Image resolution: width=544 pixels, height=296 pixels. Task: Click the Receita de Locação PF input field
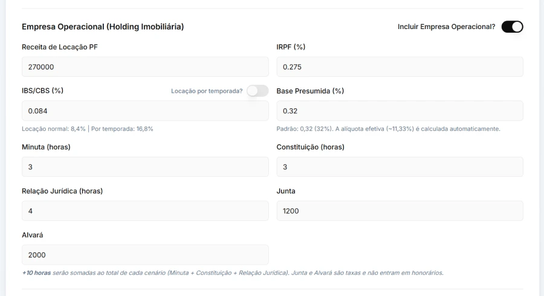145,67
